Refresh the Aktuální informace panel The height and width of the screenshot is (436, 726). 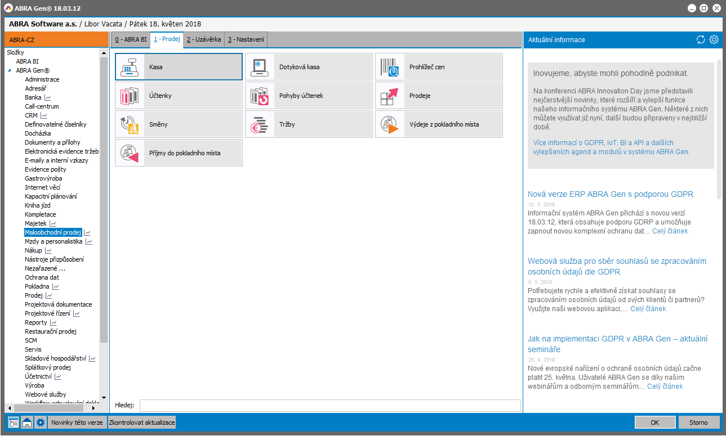701,39
